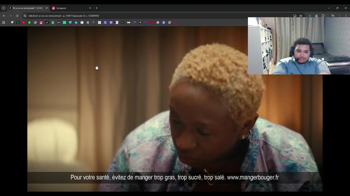Click the M6 video player area

[175, 109]
